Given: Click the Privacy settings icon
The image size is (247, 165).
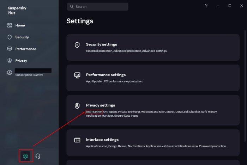Looking at the screenshot, I should (x=77, y=106).
